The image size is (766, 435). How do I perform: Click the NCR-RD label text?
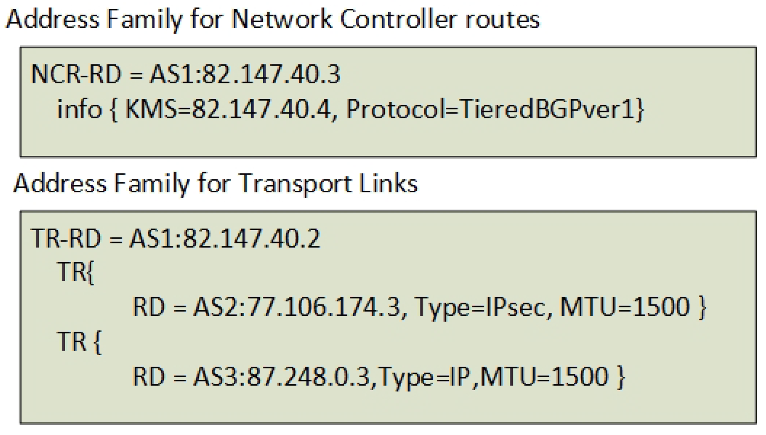76,75
